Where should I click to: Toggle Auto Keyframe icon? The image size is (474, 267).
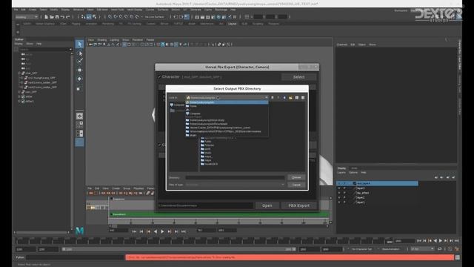(450, 249)
